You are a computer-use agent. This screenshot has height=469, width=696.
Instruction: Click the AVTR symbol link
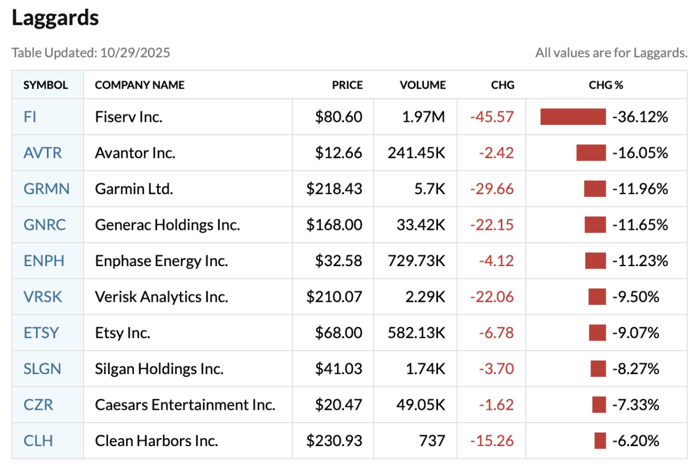[42, 153]
